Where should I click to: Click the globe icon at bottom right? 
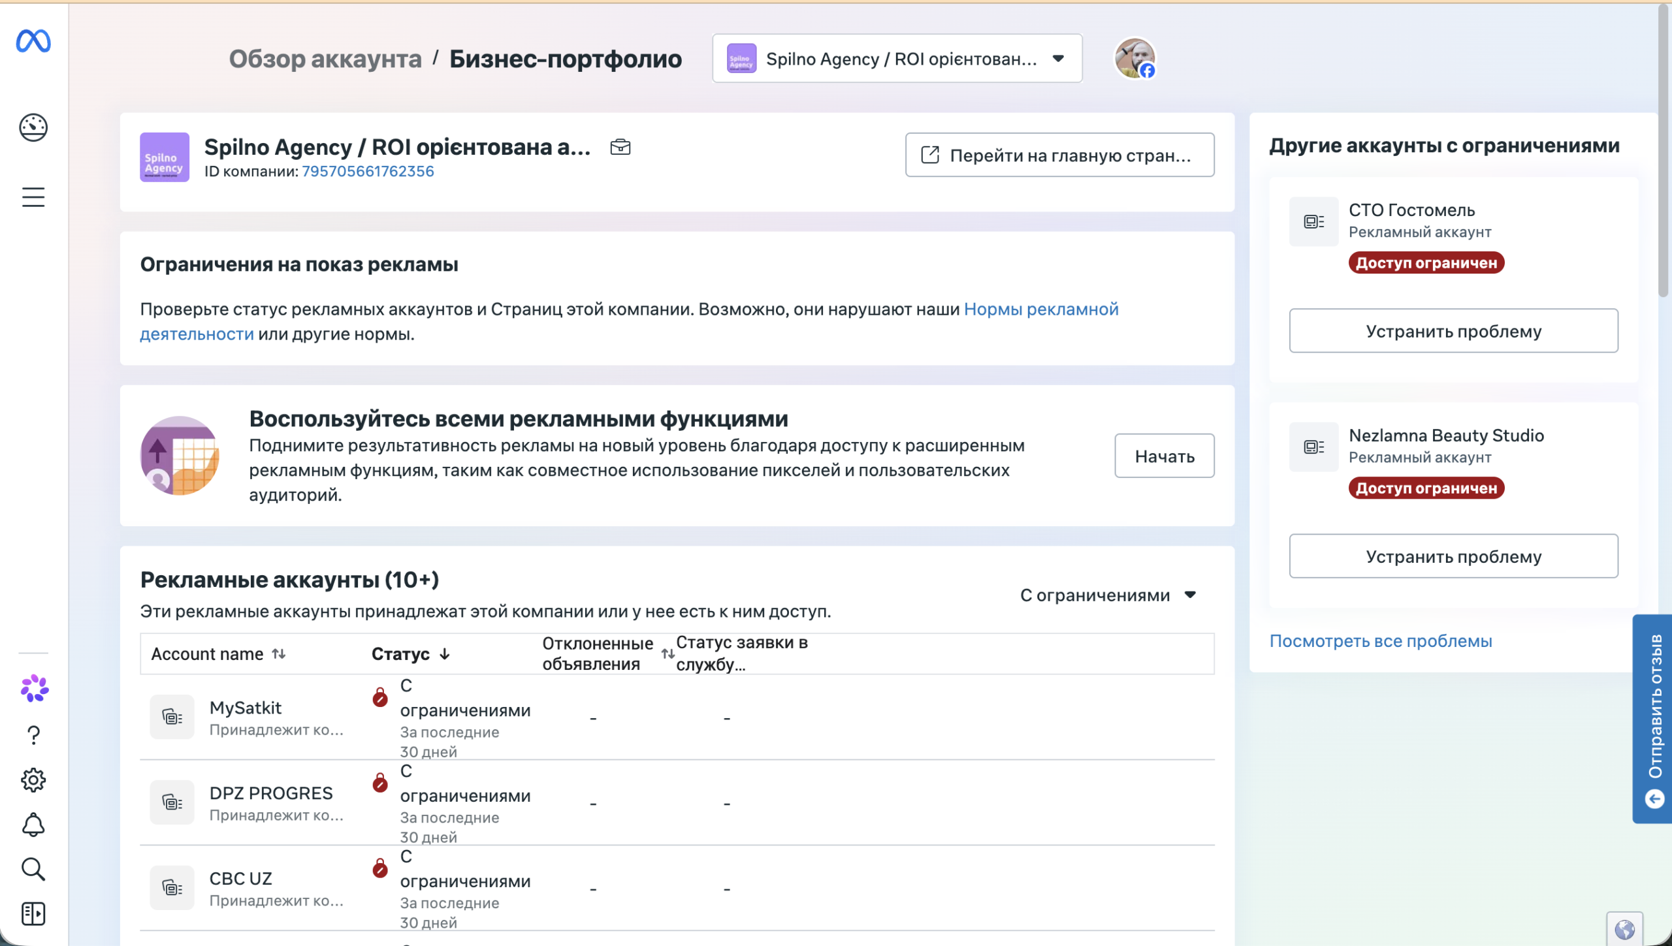tap(1624, 929)
